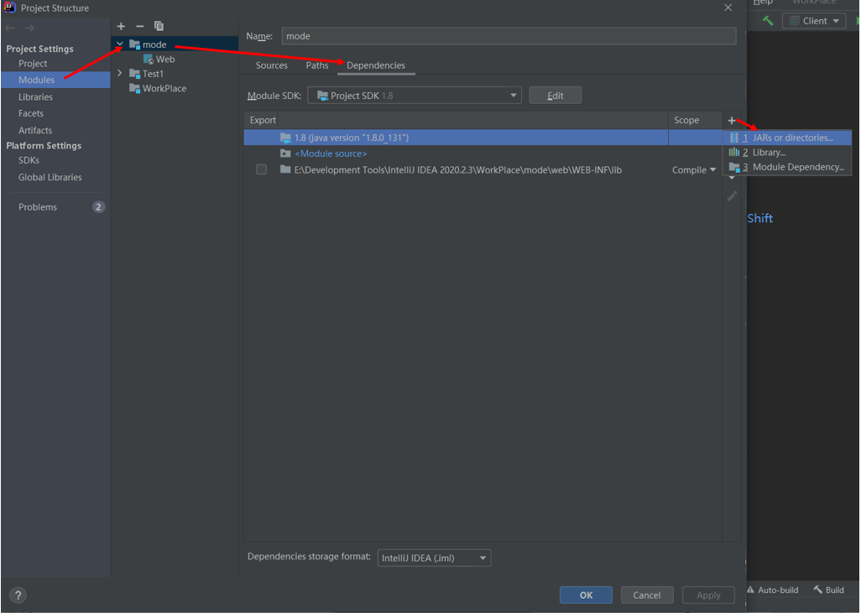Open the Problems section
This screenshot has height=613, width=861.
pos(37,207)
